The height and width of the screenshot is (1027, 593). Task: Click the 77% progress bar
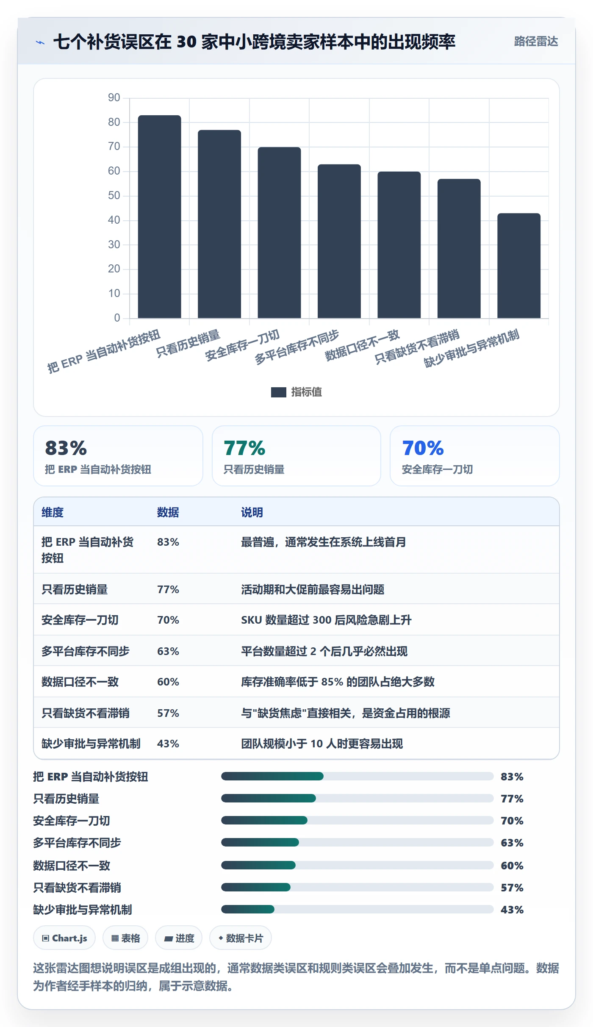click(357, 798)
